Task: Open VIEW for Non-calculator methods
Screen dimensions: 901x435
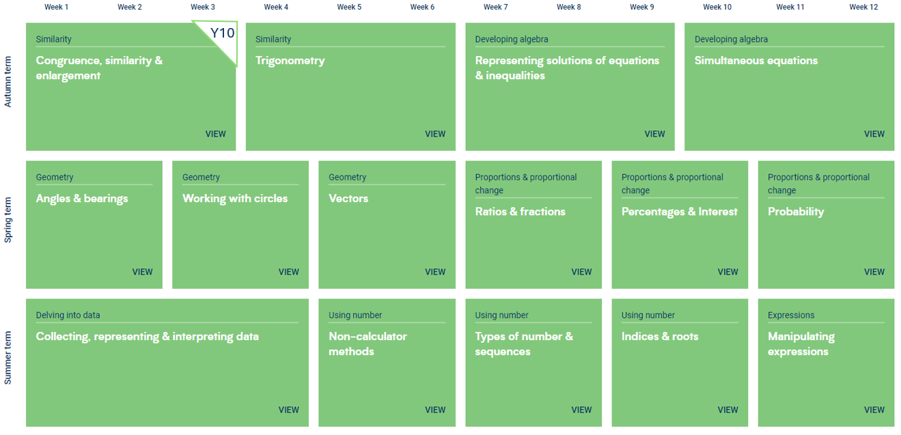Action: click(x=435, y=410)
